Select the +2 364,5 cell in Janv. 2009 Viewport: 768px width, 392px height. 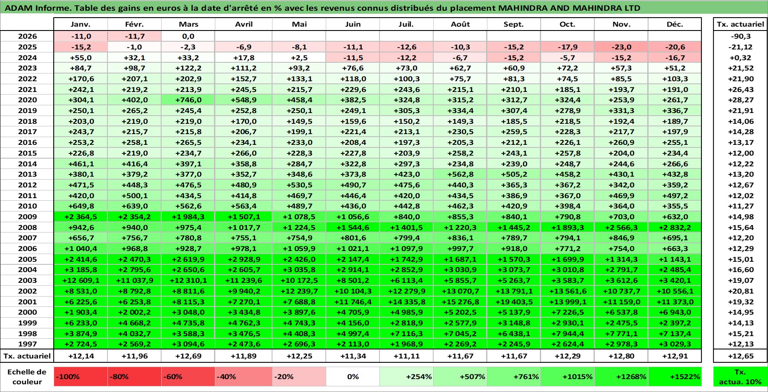81,217
